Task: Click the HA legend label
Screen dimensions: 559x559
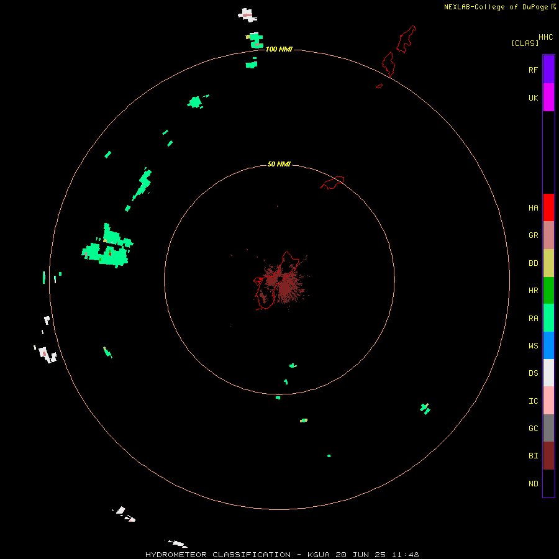Action: pos(533,207)
